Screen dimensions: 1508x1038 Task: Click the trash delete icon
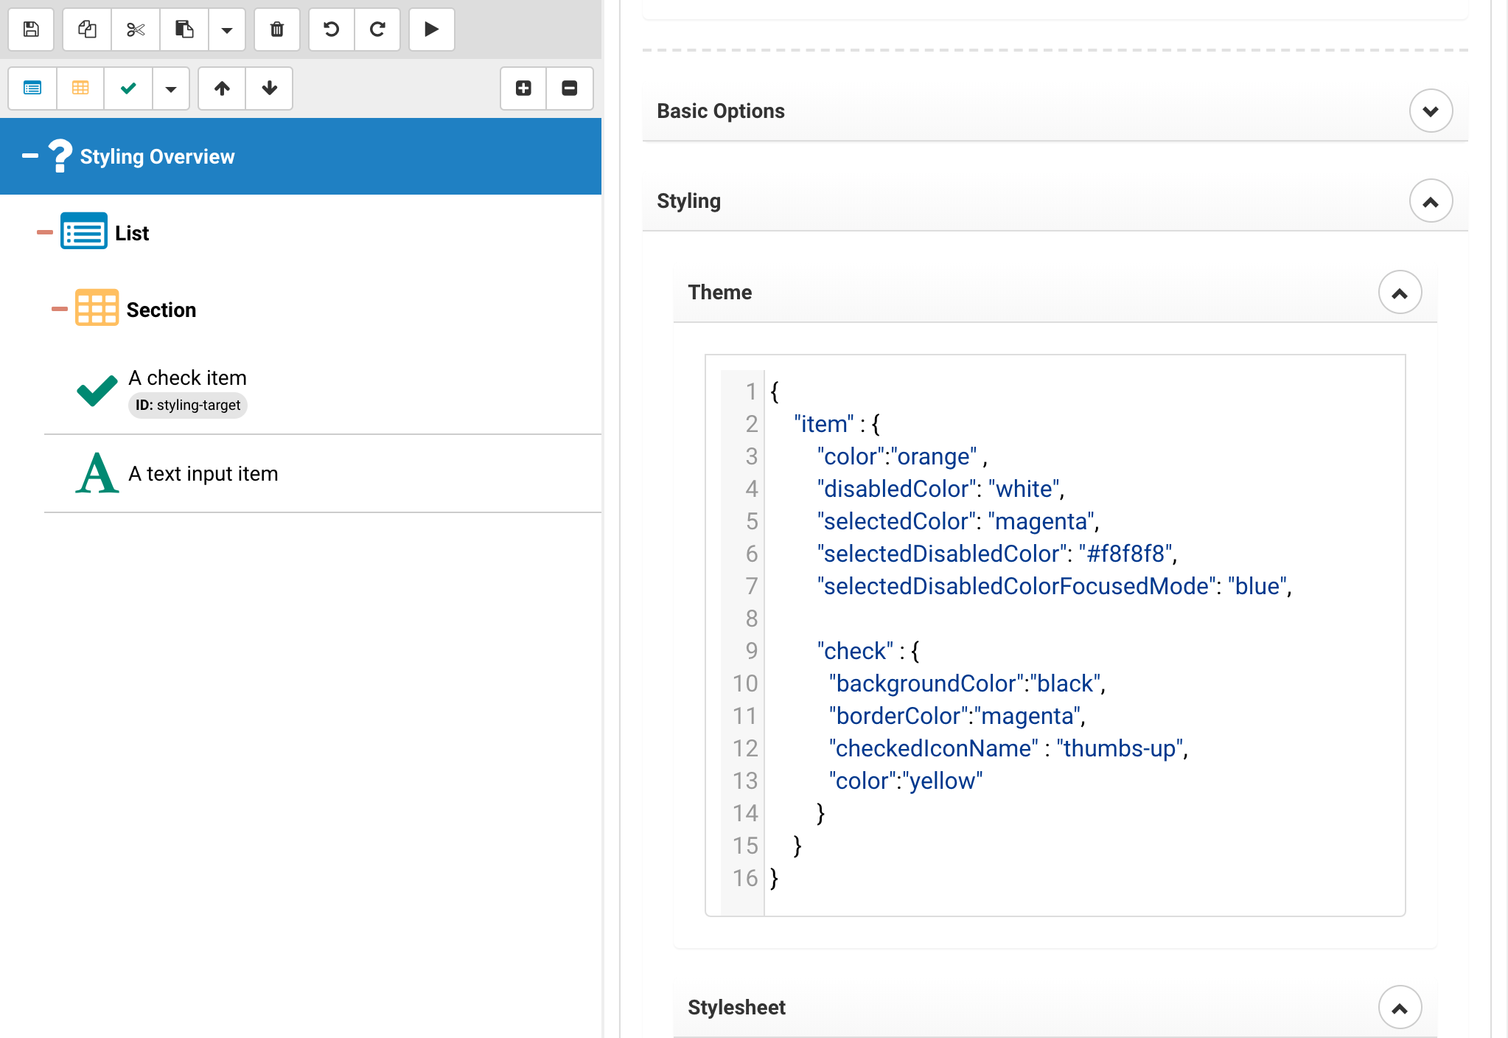[277, 29]
